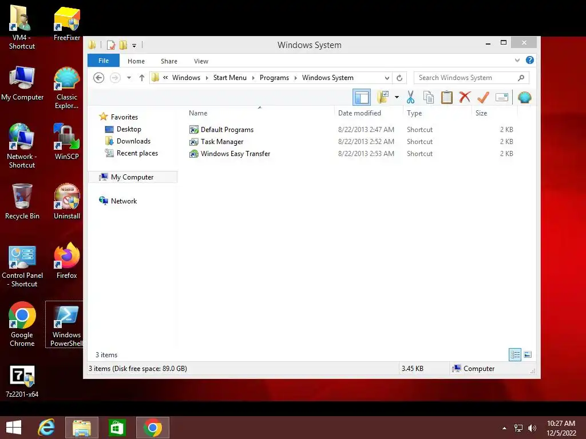Select Desktop in the navigation pane
This screenshot has height=439, width=586.
point(129,129)
